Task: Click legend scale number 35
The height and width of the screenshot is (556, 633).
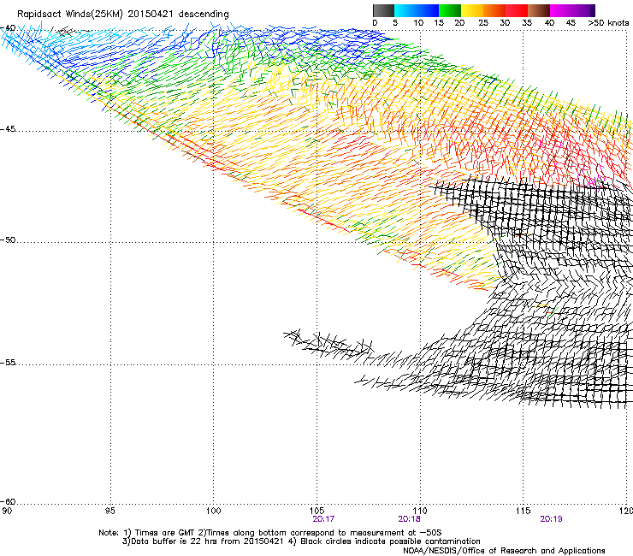Action: click(527, 23)
